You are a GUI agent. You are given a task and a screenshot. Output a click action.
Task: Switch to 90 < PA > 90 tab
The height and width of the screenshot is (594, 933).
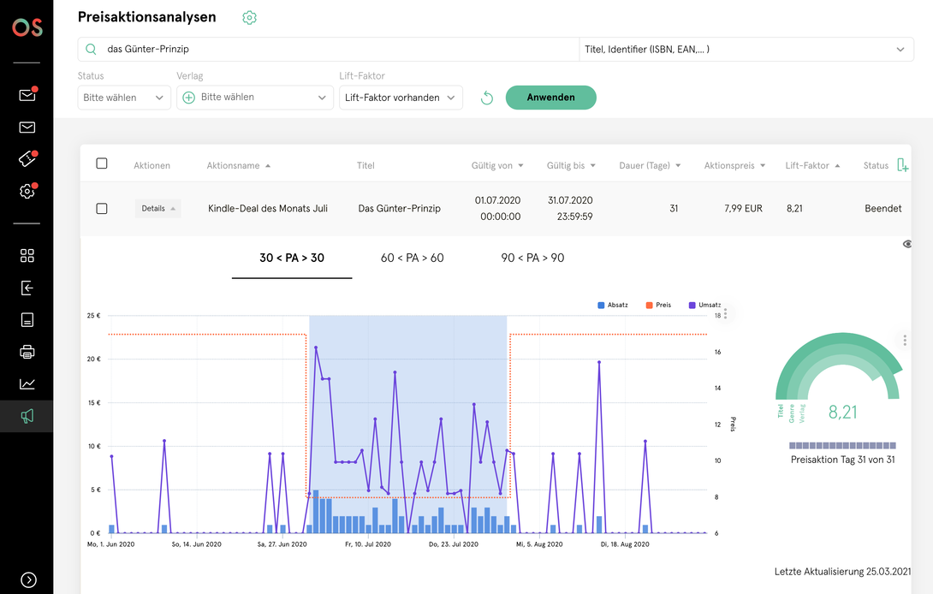point(532,258)
